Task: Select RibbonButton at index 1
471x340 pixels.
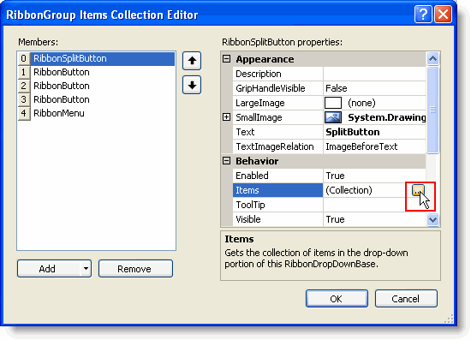Action: [103, 72]
